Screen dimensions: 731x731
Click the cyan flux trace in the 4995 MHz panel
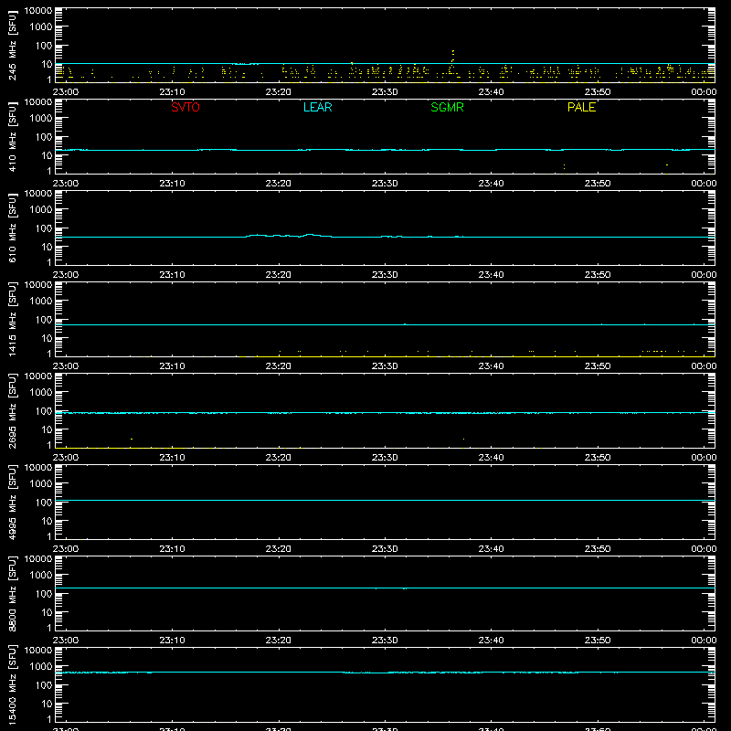click(385, 500)
